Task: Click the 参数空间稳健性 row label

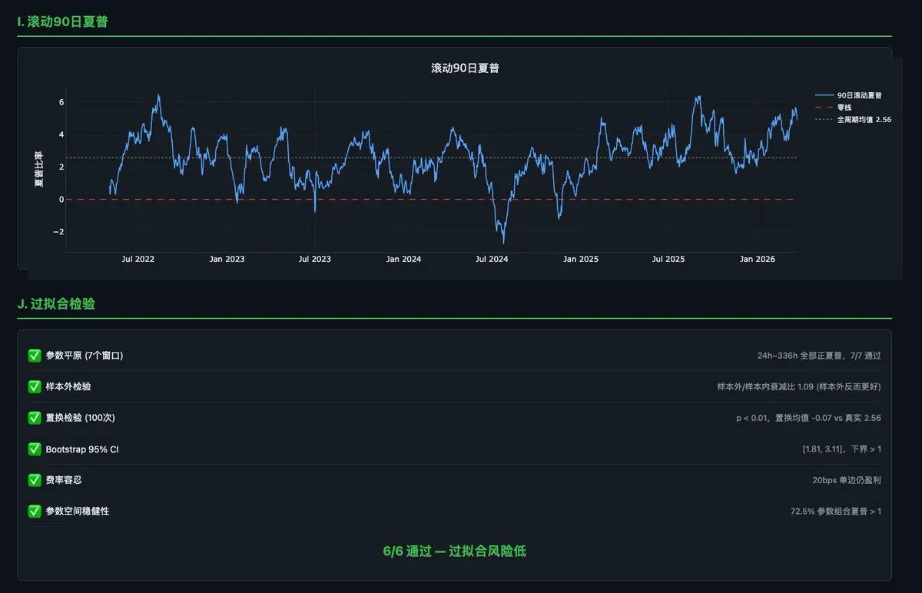Action: 78,511
